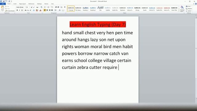Apply the Title style
The image size is (197, 111).
pos(100,9)
